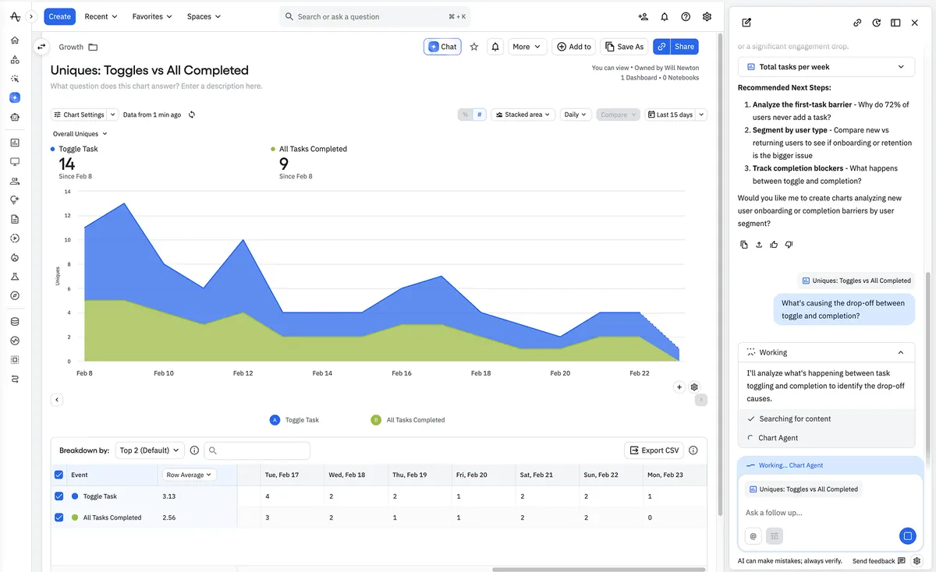Open the chart settings gear below the chart
Viewport: 936px width, 572px height.
coord(693,387)
